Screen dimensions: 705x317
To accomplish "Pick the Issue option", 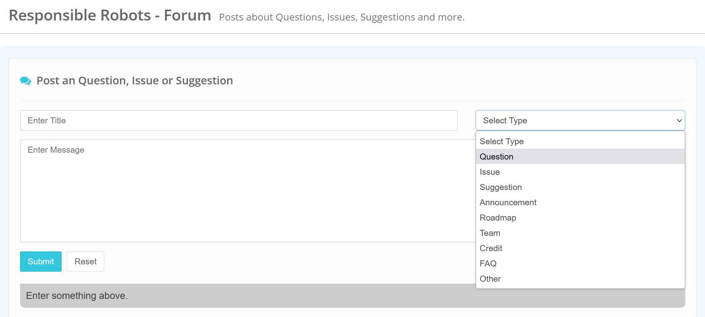I will [490, 172].
